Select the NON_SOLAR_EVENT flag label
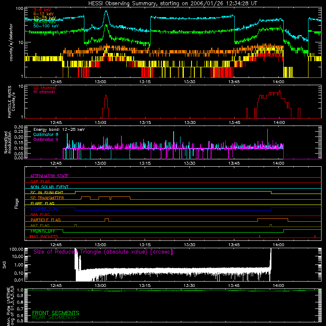The height and width of the screenshot is (326, 326). point(49,187)
